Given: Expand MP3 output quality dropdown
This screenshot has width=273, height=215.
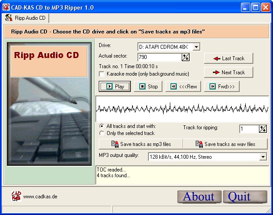Looking at the screenshot, I should point(263,157).
